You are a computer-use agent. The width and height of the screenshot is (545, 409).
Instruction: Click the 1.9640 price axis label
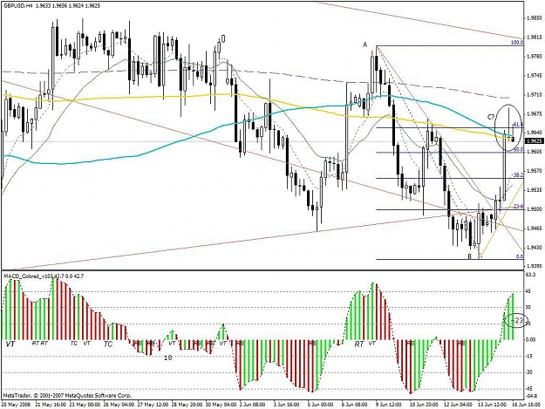[x=535, y=133]
